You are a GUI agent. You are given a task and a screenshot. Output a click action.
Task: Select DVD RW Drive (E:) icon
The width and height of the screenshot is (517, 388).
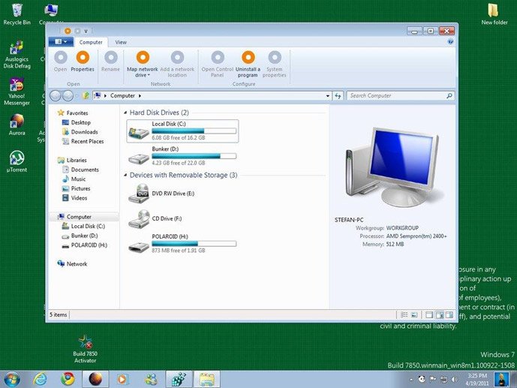click(139, 194)
